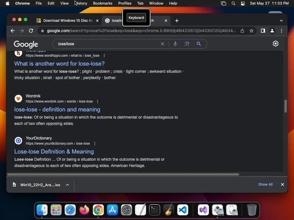This screenshot has width=294, height=220.
Task: Share this page via share icon
Action: (242, 31)
